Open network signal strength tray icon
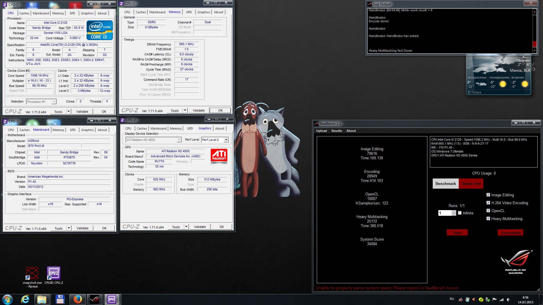Viewport: 543px width, 305px height. tap(501, 300)
